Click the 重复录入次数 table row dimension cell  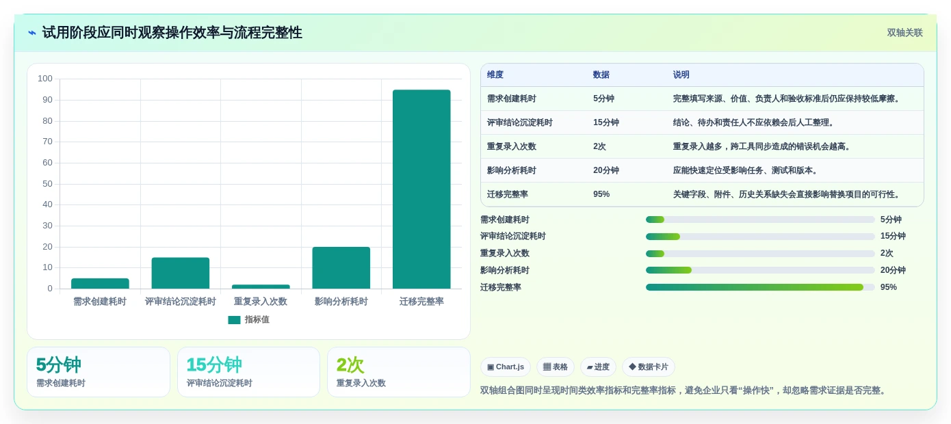(x=512, y=146)
